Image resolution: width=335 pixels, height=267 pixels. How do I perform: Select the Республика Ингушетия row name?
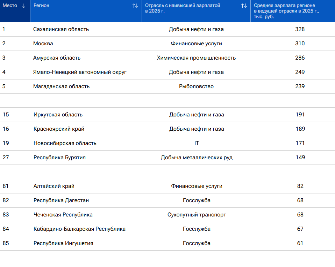[x=63, y=243]
